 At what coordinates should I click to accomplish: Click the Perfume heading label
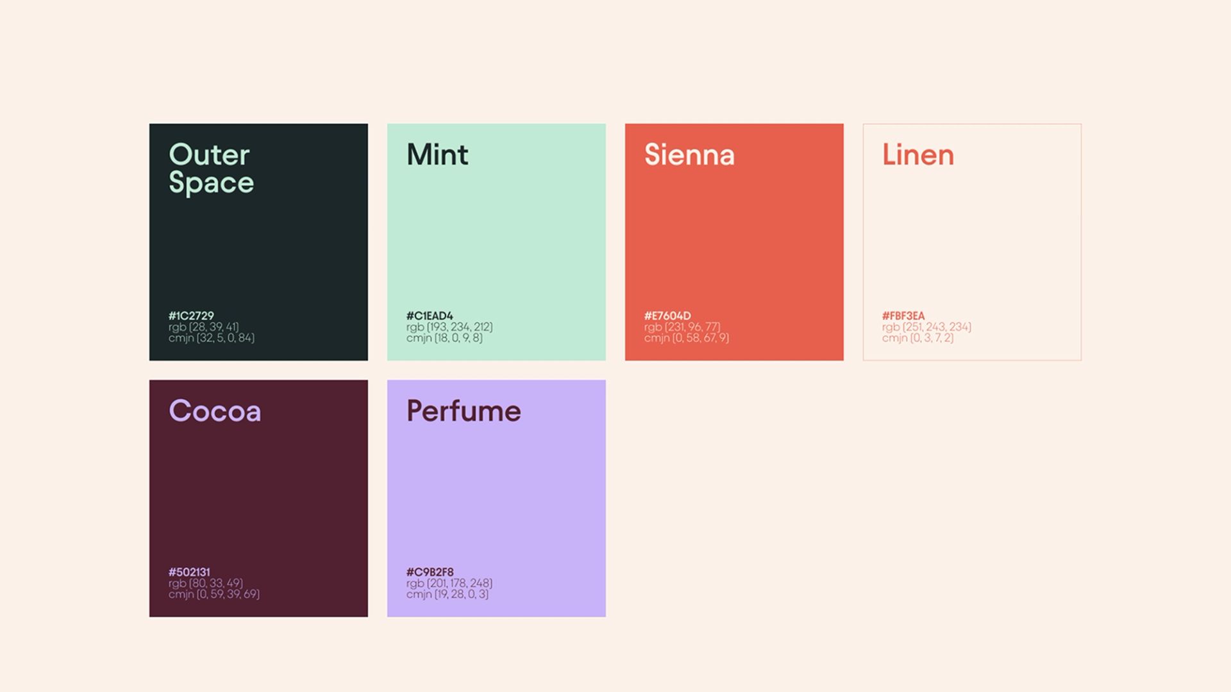[x=464, y=411]
